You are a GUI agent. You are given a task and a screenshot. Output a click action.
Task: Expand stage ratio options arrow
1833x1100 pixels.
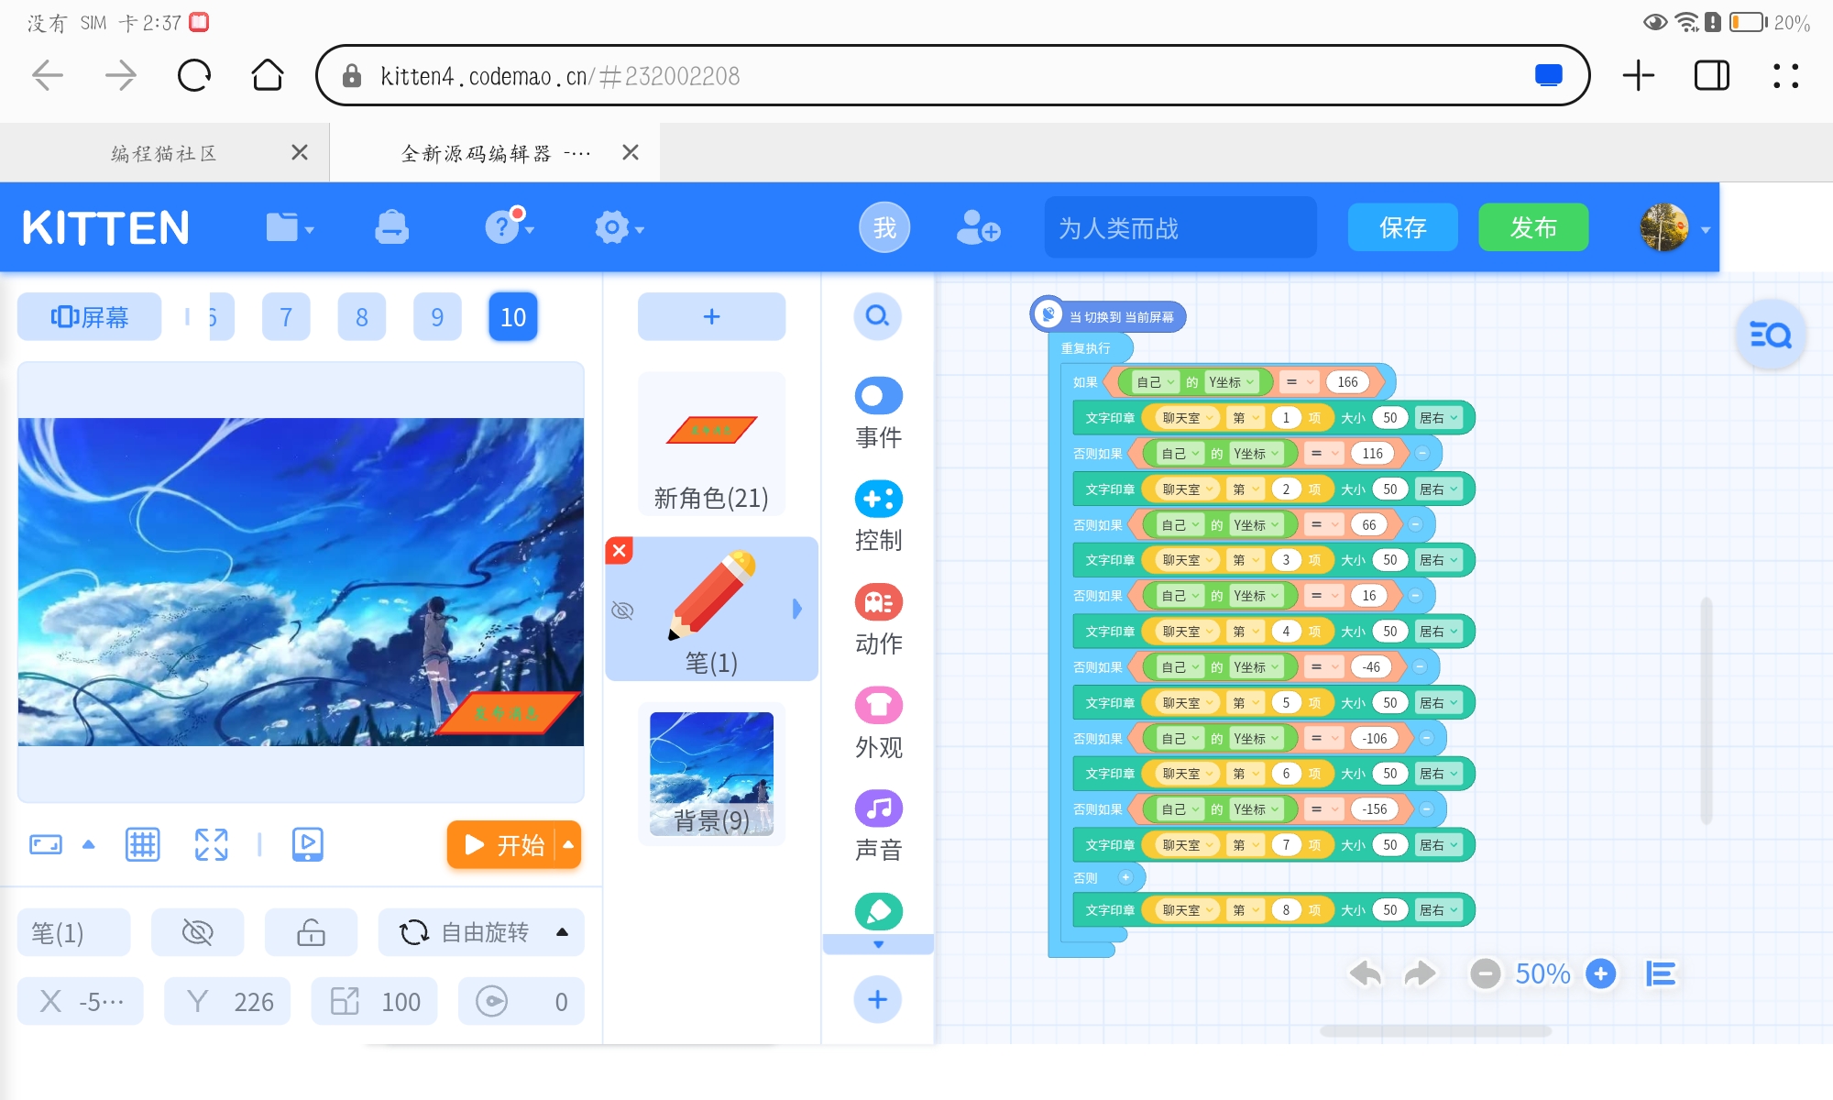pyautogui.click(x=89, y=844)
